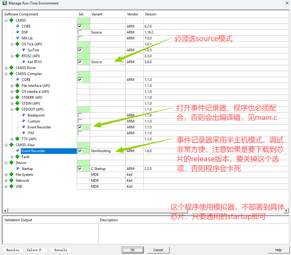
Task: Uncheck the CMSIS CORE 6.2.0 checkbox
Action: tap(80, 26)
